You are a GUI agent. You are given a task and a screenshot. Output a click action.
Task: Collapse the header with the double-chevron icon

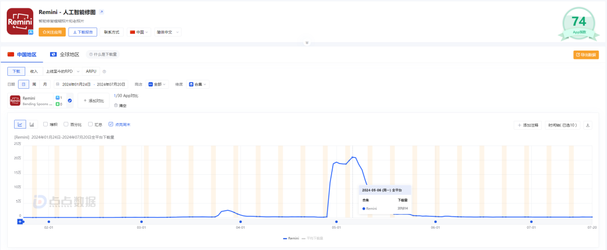(307, 43)
